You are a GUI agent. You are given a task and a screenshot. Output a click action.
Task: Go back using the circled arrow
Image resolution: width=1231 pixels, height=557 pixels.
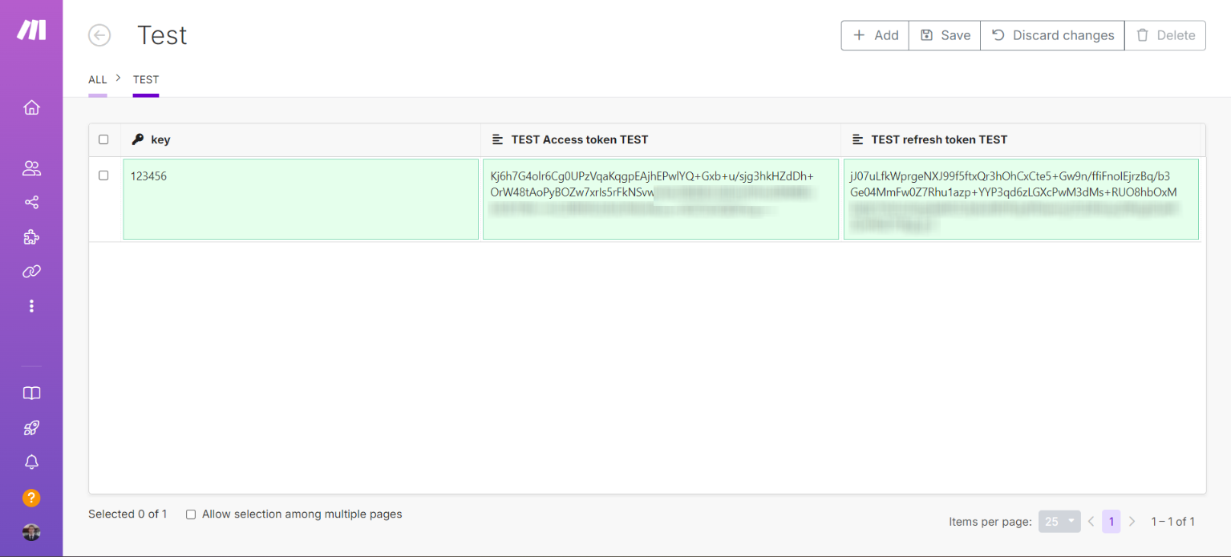[99, 35]
